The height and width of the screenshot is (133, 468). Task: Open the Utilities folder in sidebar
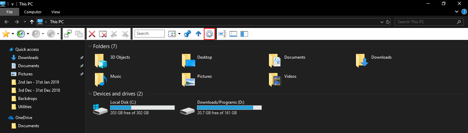[x=25, y=107]
